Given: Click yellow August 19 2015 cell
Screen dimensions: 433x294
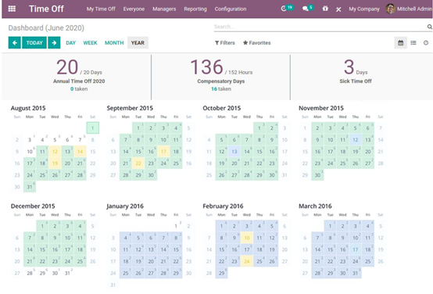Looking at the screenshot, I should (55, 163).
